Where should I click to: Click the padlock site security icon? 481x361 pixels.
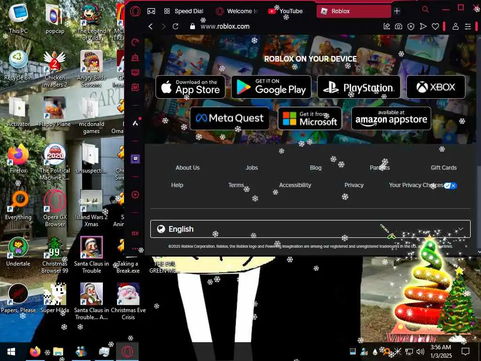coord(193,26)
